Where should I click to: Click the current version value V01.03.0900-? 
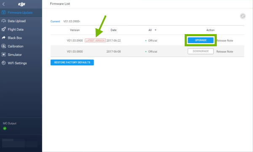click(72, 21)
